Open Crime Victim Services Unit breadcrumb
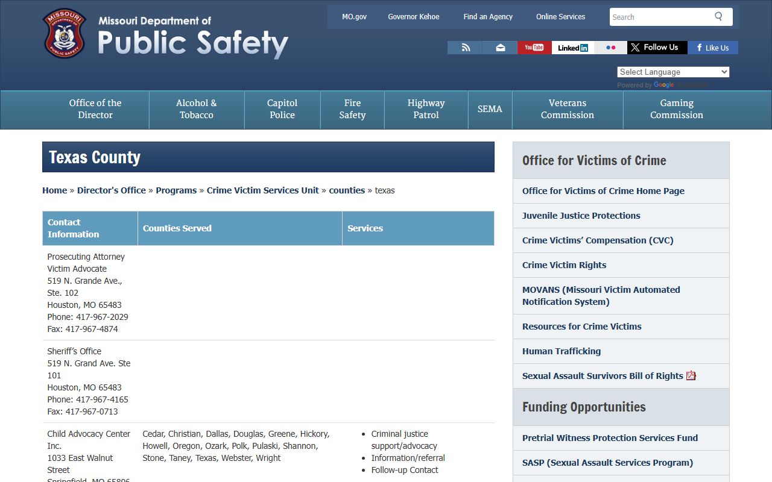 [263, 190]
